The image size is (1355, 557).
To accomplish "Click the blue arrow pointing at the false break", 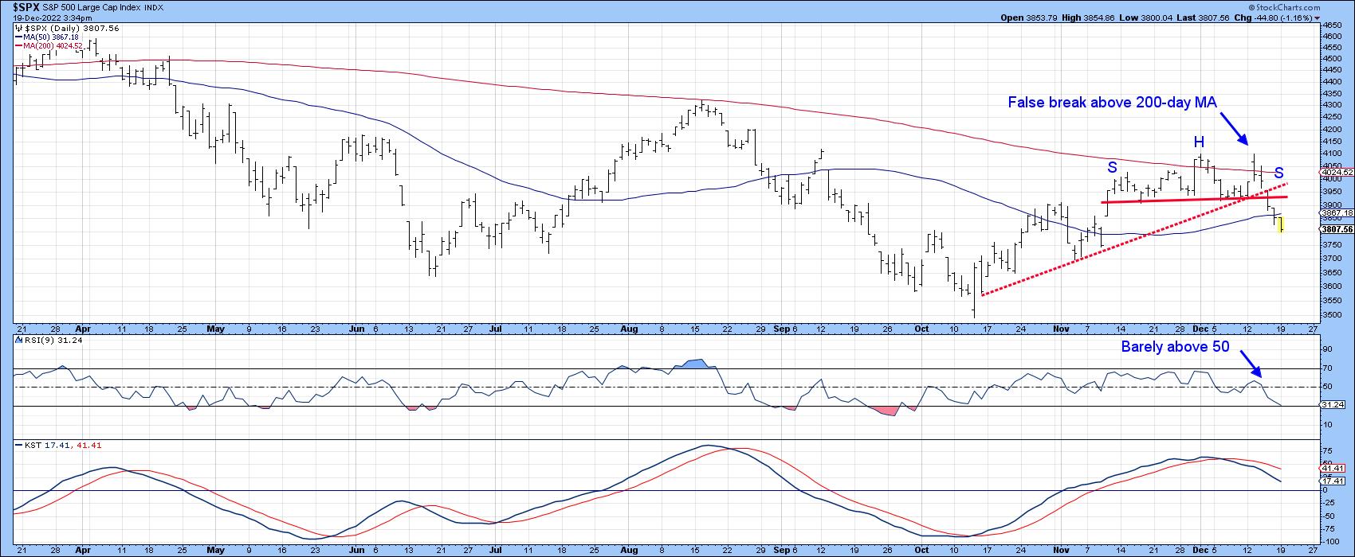I will (1236, 131).
